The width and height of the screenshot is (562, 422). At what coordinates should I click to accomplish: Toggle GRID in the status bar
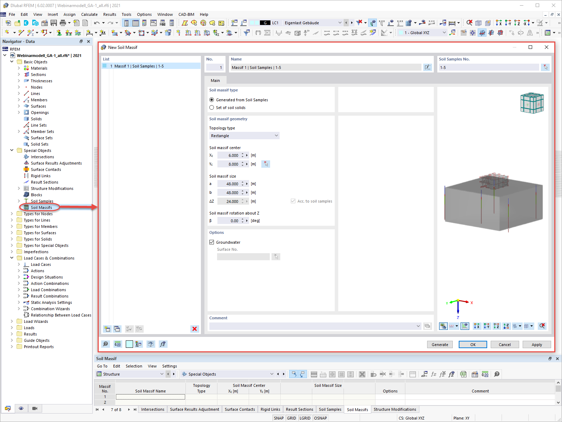[292, 418]
